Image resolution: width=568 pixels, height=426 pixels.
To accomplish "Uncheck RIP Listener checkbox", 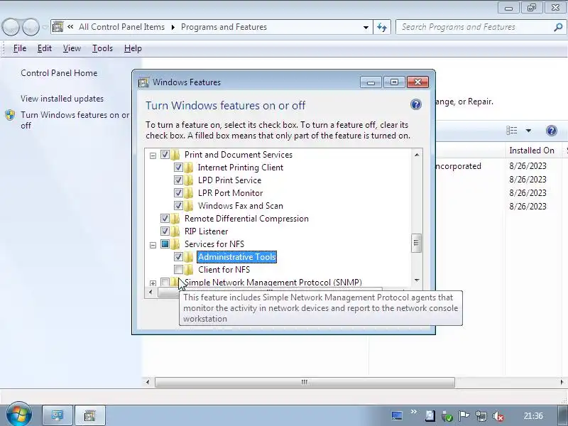I will pos(165,231).
